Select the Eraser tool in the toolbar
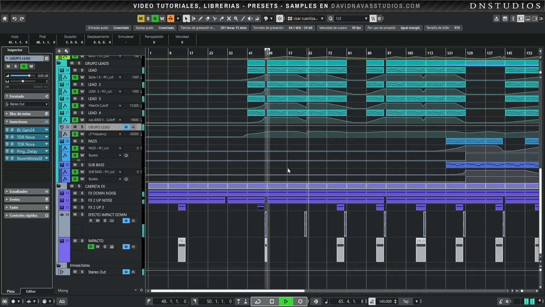Image resolution: width=545 pixels, height=307 pixels. coord(207,19)
